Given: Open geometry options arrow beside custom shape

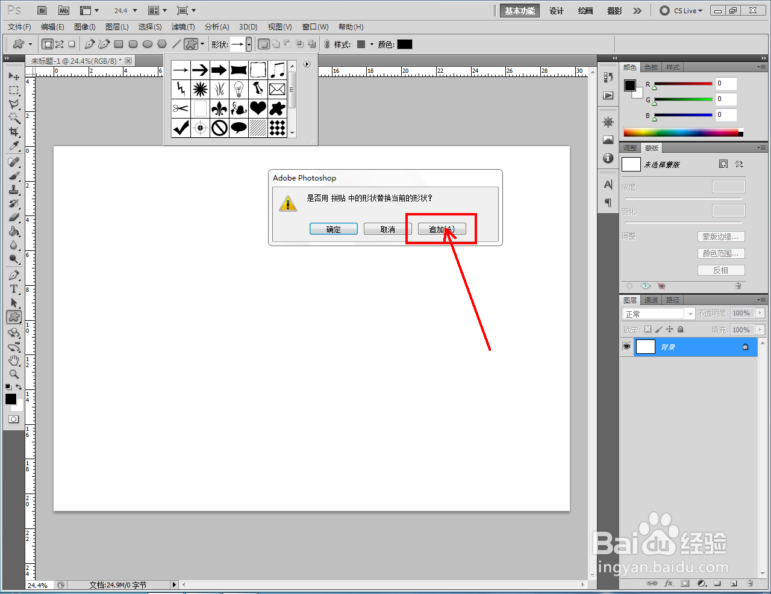Looking at the screenshot, I should point(202,44).
